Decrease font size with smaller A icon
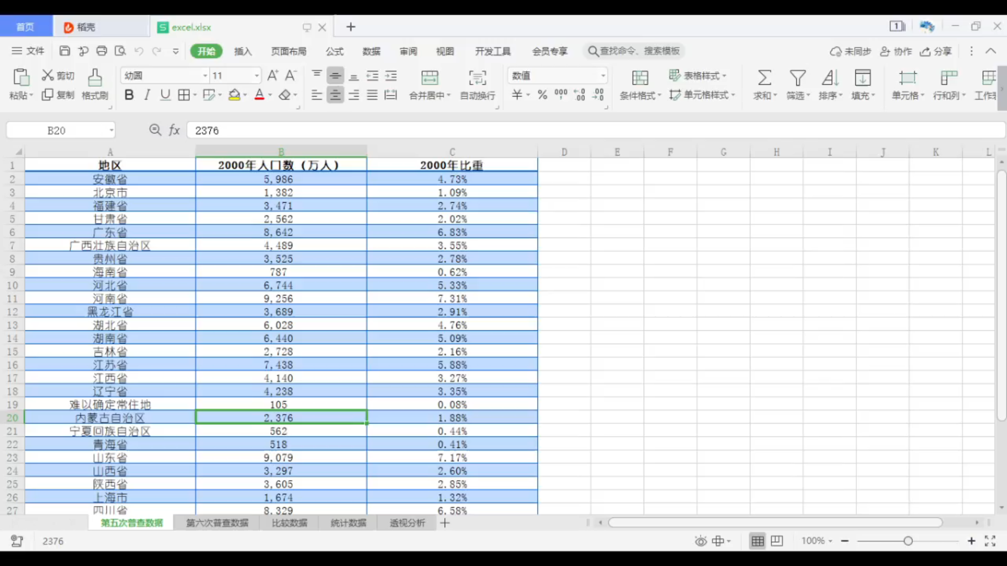The width and height of the screenshot is (1007, 566). [x=291, y=75]
